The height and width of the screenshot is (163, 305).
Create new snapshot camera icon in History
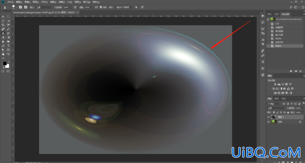296,72
